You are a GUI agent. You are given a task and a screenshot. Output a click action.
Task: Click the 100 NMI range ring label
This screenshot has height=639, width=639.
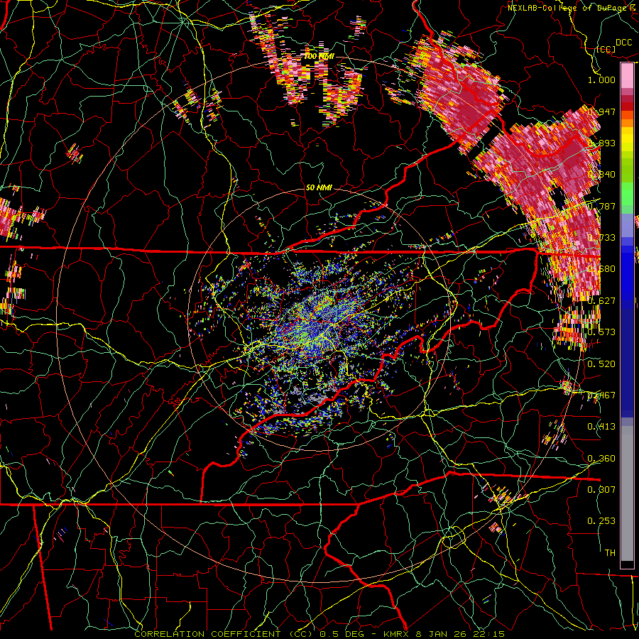click(x=319, y=56)
